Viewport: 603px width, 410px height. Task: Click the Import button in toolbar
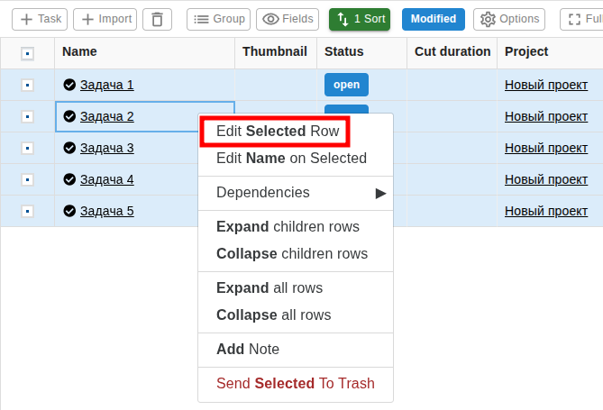point(105,19)
